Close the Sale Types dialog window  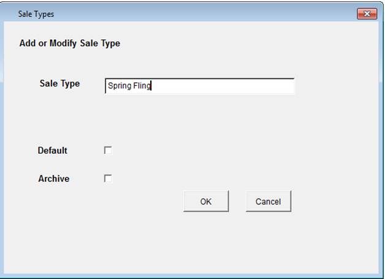(x=366, y=13)
